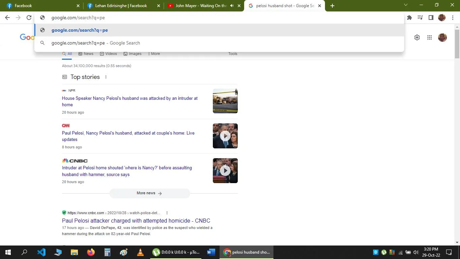Open options for the cnbc.com result
Image resolution: width=460 pixels, height=259 pixels.
pos(167,213)
